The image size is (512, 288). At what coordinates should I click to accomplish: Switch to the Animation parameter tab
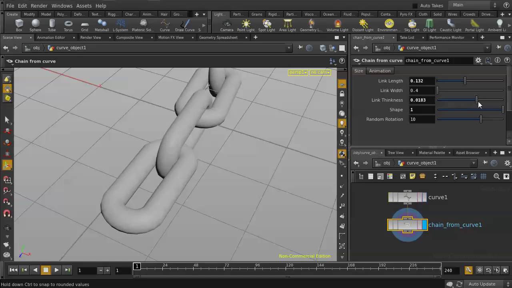tap(380, 71)
